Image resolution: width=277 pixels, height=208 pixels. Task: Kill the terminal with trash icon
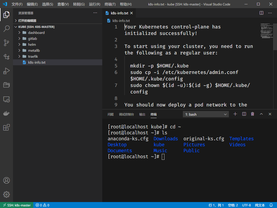(x=253, y=114)
